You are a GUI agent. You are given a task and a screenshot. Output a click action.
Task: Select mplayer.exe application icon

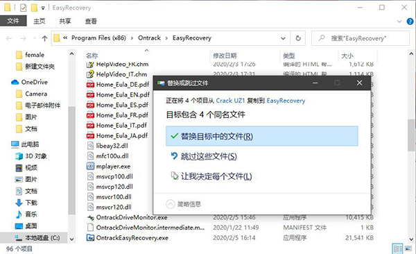point(90,167)
